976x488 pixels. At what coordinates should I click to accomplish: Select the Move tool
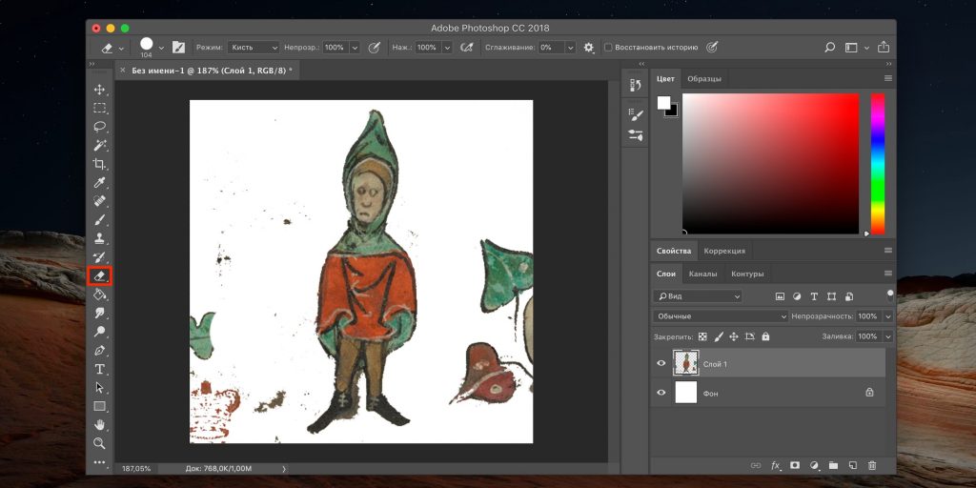coord(99,90)
